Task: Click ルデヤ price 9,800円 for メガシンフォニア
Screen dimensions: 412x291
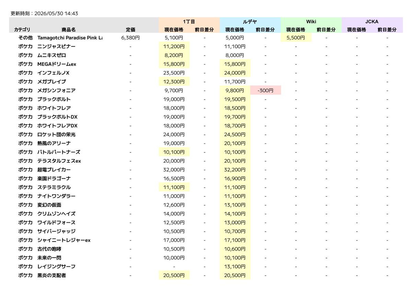Action: [235, 91]
